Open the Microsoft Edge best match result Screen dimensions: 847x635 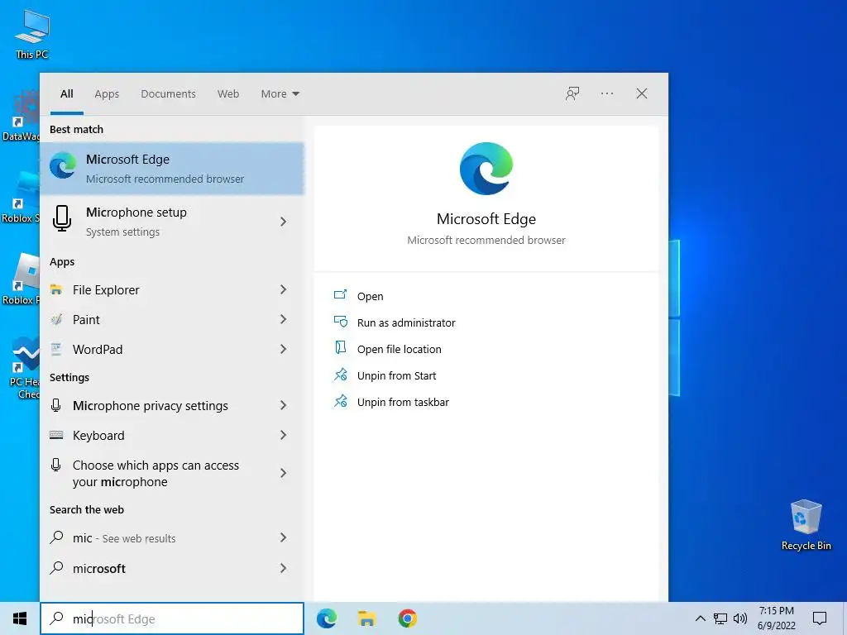tap(172, 169)
